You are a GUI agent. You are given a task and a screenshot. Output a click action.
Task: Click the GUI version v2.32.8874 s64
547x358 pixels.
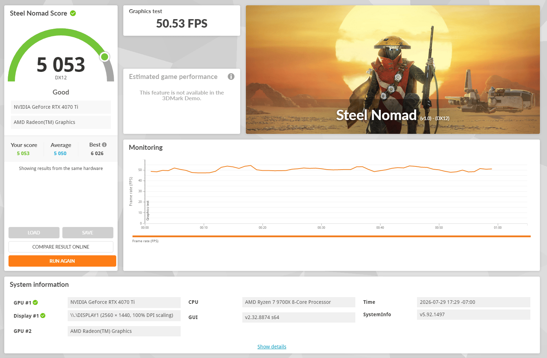tap(299, 317)
